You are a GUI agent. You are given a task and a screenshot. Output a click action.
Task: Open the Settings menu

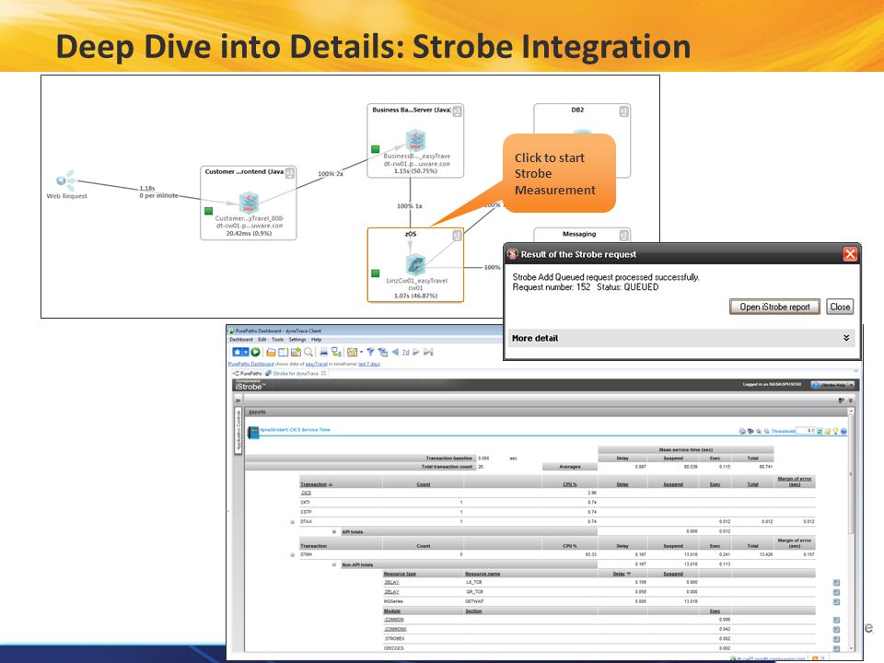click(297, 340)
